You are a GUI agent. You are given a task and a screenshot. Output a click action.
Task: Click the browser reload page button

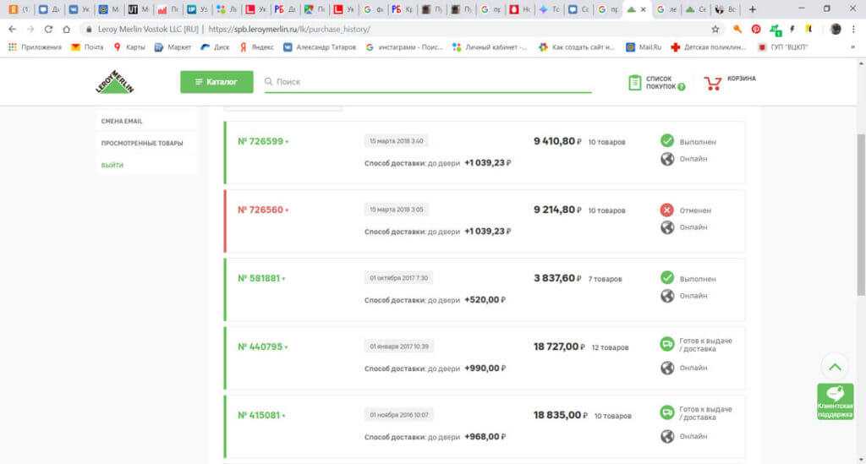point(48,29)
